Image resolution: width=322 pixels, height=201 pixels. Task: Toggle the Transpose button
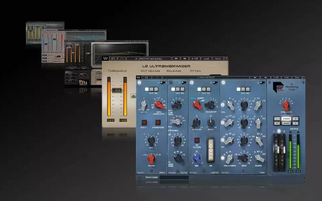(x=158, y=122)
